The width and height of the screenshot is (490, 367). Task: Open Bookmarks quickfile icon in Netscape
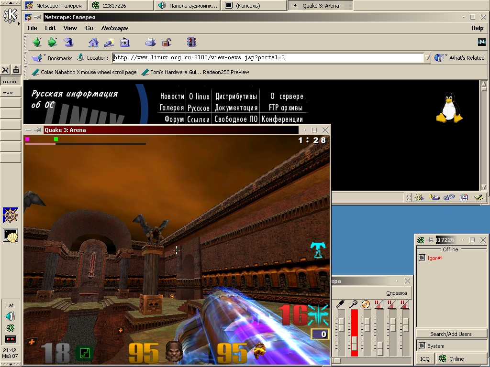pyautogui.click(x=37, y=58)
